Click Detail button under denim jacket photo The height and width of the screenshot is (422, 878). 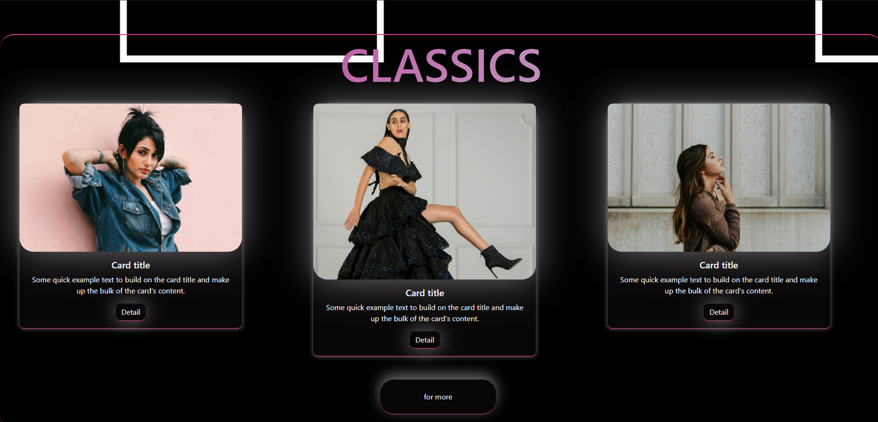pyautogui.click(x=131, y=312)
